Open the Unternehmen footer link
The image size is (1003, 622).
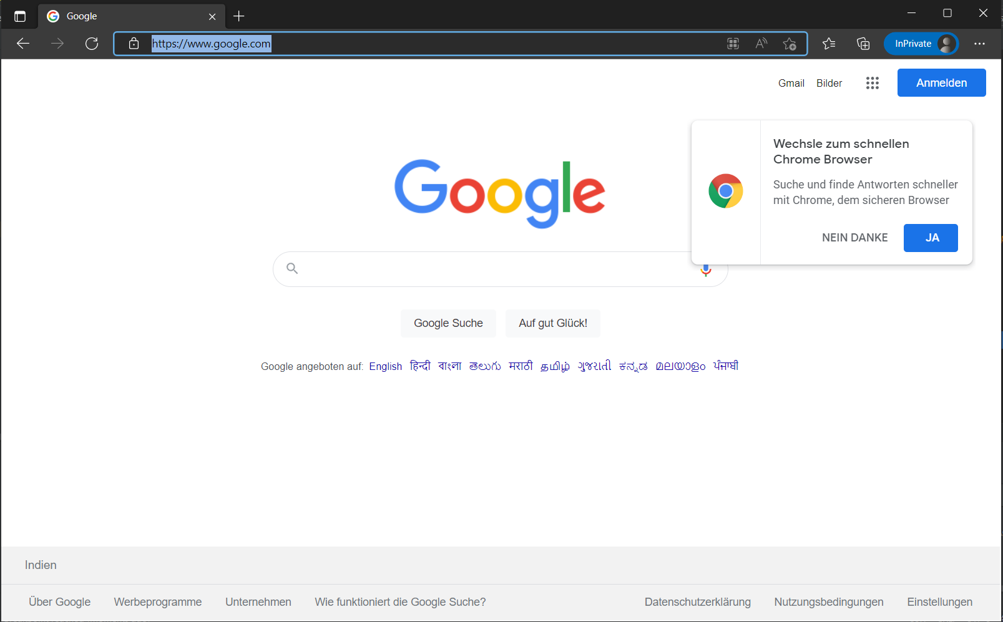point(258,602)
